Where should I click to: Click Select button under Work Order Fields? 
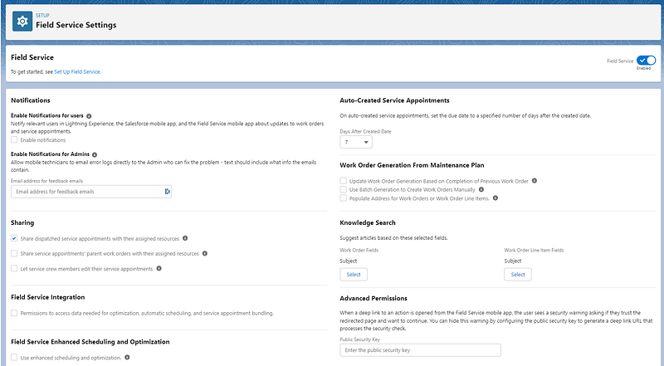[353, 275]
